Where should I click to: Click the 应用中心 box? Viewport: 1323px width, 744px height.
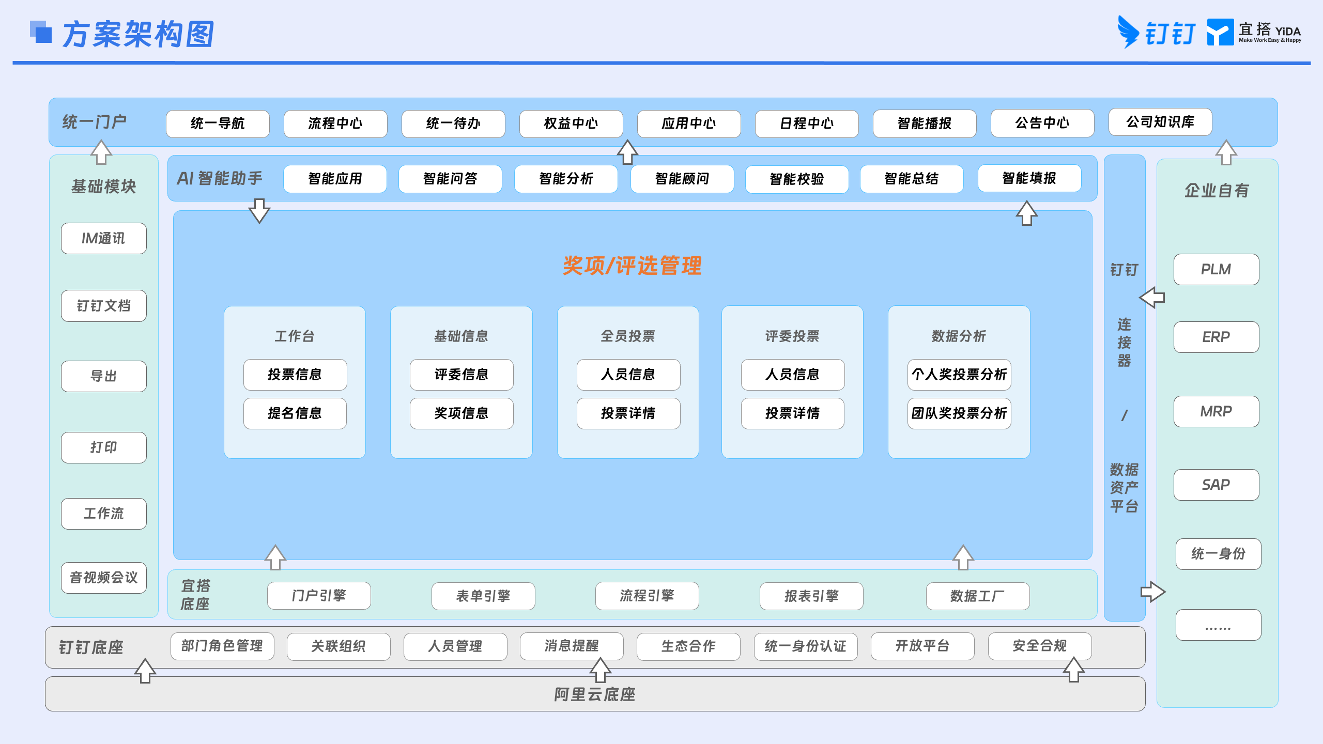point(689,123)
